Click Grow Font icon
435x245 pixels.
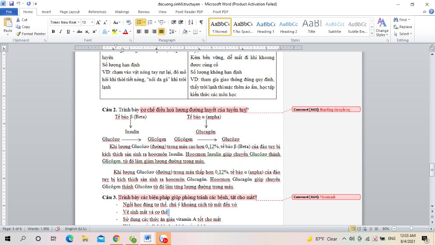(98, 22)
